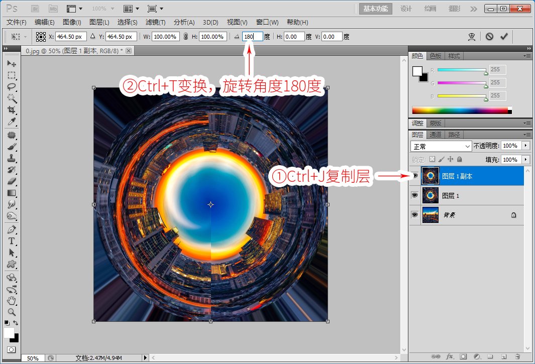The width and height of the screenshot is (535, 364).
Task: Toggle visibility of the 背景 layer
Action: (415, 214)
